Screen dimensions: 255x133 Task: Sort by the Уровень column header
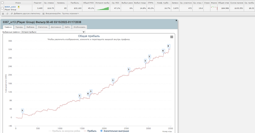click(61, 3)
